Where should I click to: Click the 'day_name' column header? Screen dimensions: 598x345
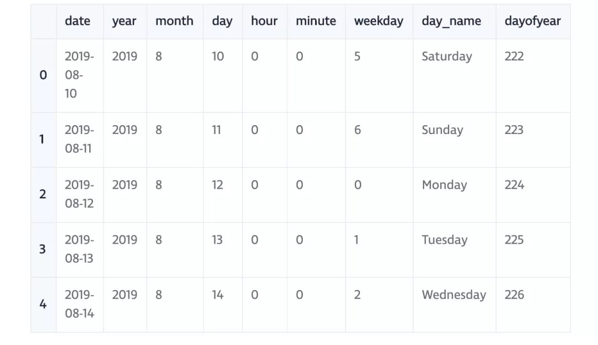click(x=451, y=21)
